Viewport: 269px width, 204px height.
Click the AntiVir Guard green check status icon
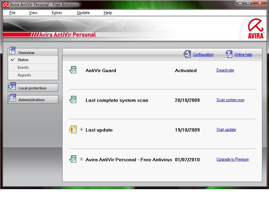73,70
